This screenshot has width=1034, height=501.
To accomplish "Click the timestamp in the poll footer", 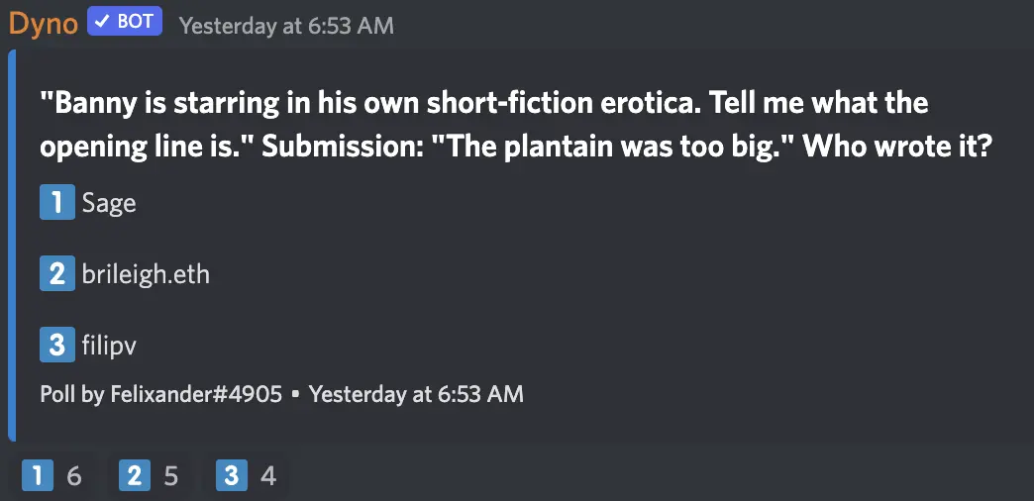I will point(416,394).
